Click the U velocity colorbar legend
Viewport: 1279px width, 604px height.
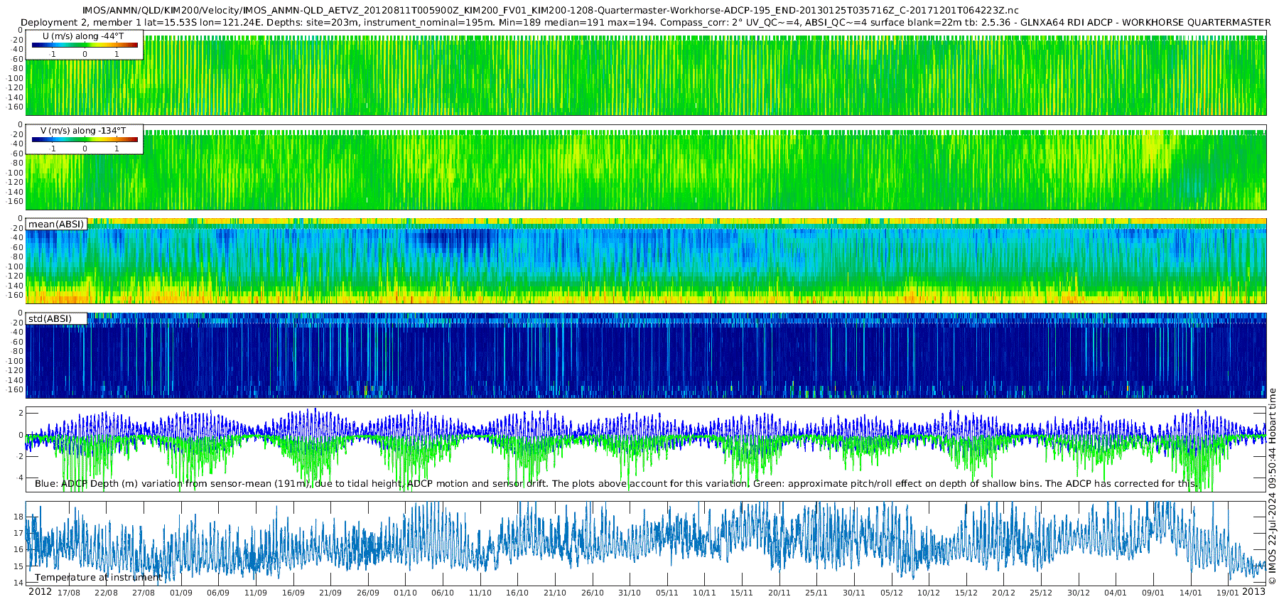click(x=85, y=45)
